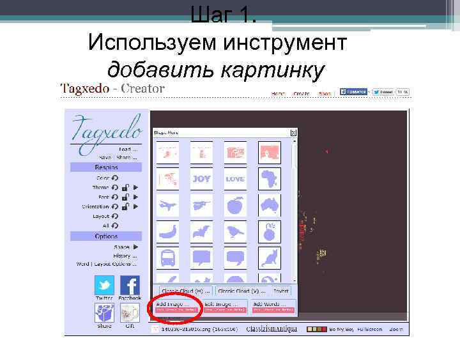
Task: Respin the Orientation setting
Action: (115, 206)
